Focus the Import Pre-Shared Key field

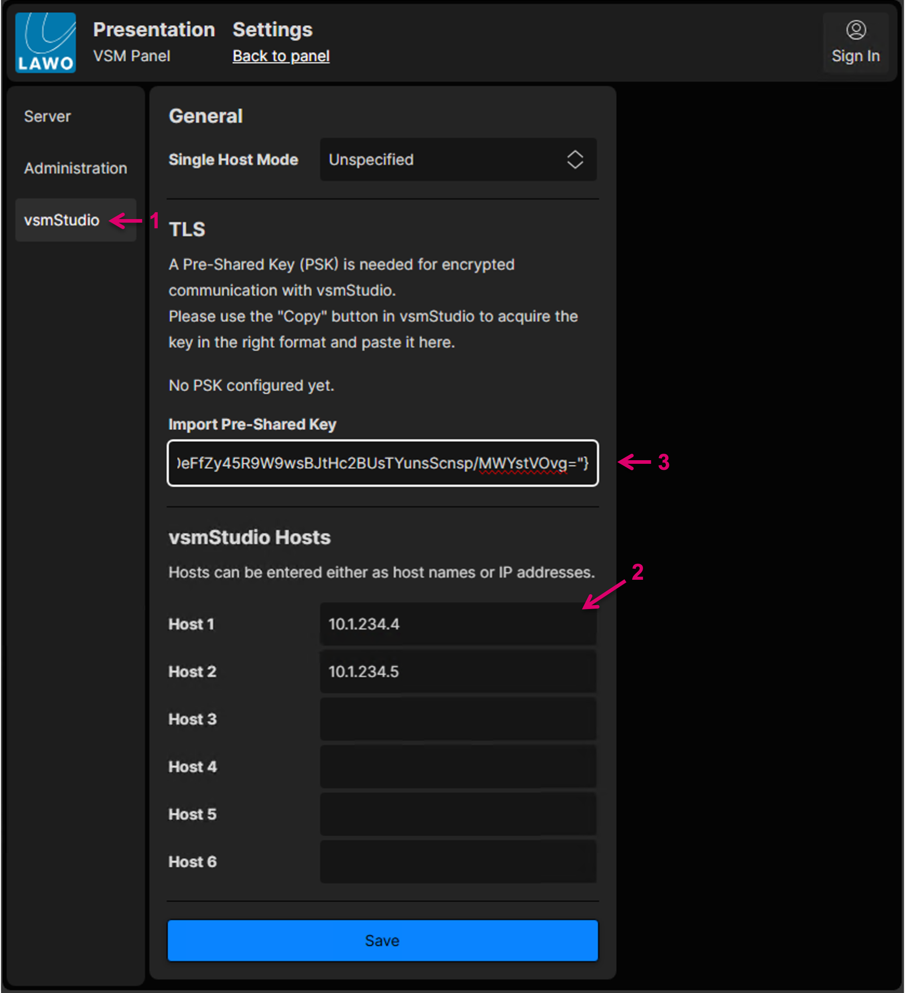pyautogui.click(x=382, y=463)
